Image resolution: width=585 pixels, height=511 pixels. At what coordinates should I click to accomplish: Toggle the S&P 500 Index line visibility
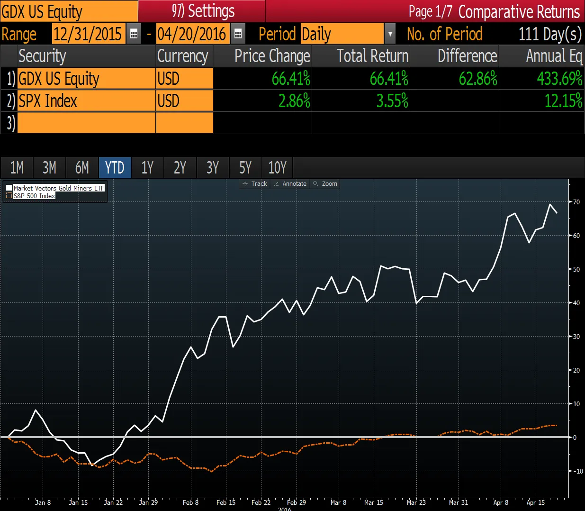click(x=9, y=195)
